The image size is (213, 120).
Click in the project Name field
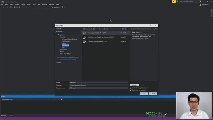pyautogui.click(x=99, y=82)
